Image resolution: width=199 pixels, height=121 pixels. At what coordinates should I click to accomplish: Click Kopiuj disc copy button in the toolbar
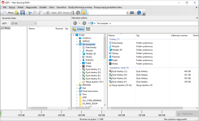coord(63,13)
